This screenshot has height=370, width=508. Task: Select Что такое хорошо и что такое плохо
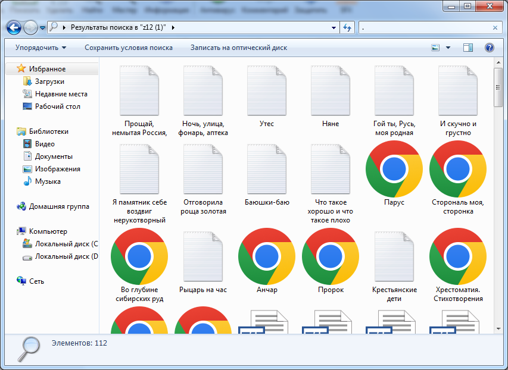pyautogui.click(x=331, y=184)
